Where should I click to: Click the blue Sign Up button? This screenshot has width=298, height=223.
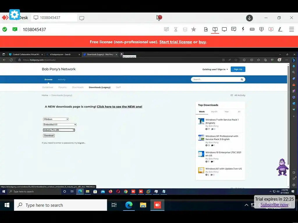pyautogui.click(x=238, y=69)
